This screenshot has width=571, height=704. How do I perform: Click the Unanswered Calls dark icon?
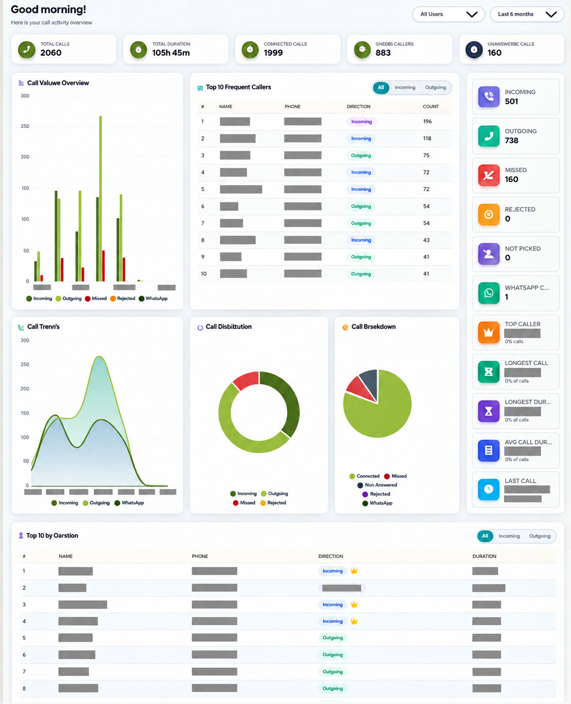pyautogui.click(x=474, y=50)
